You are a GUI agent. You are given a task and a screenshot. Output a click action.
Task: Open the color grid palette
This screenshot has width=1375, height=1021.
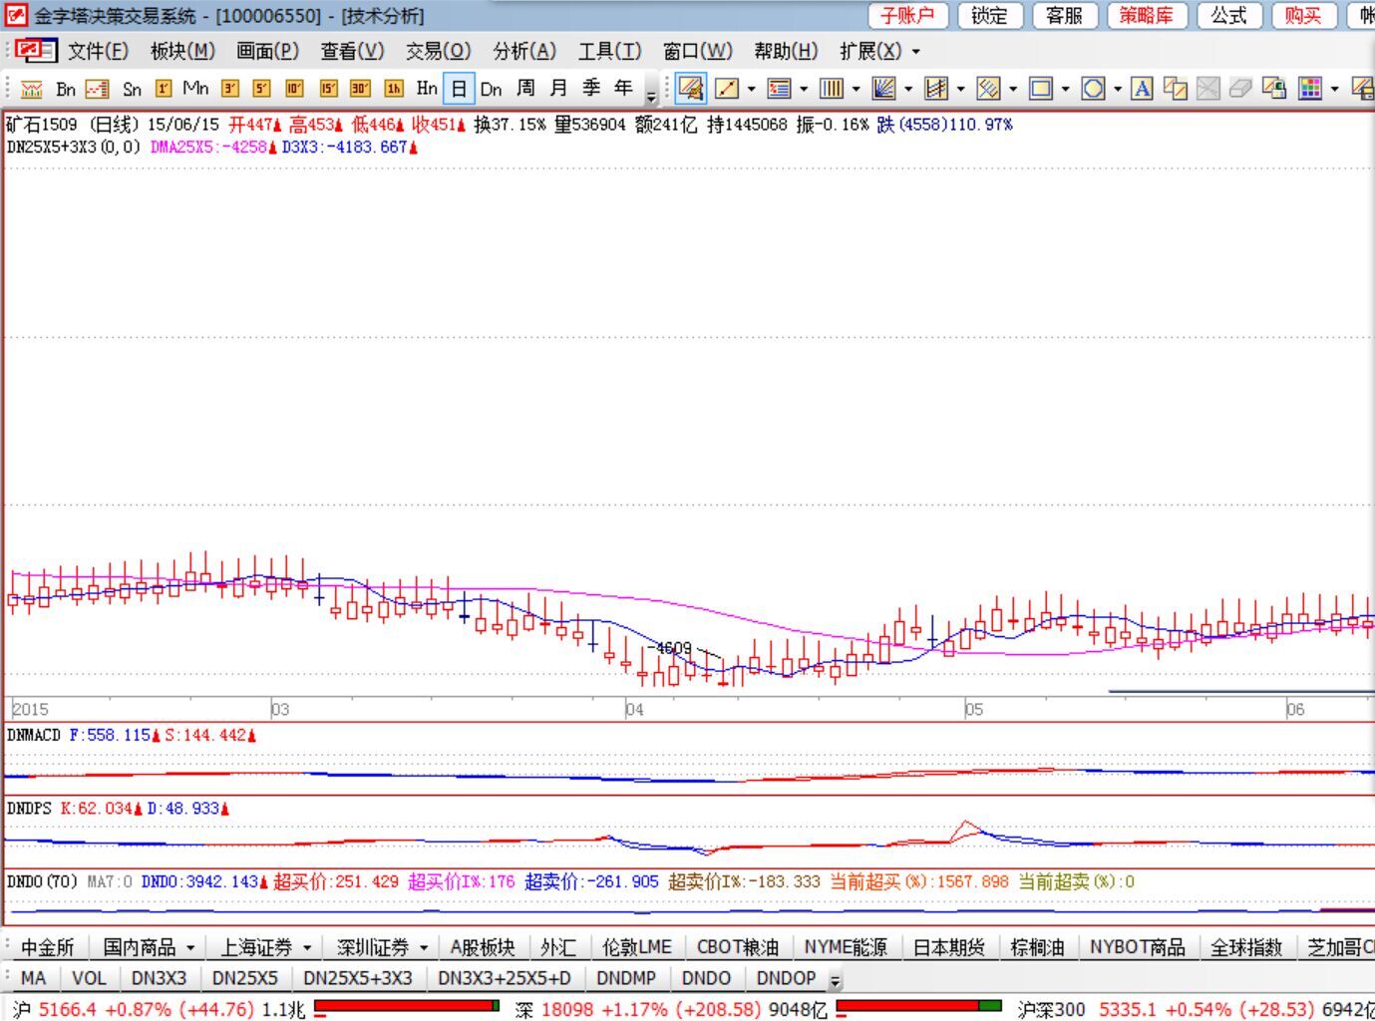(1310, 89)
